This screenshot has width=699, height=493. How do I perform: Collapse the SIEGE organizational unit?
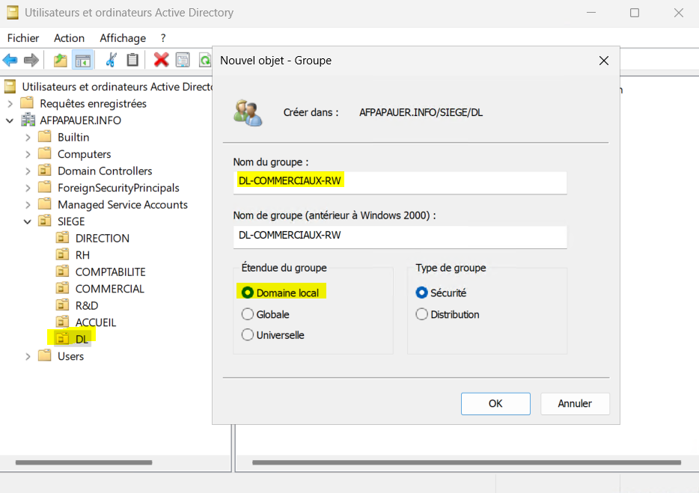coord(28,221)
